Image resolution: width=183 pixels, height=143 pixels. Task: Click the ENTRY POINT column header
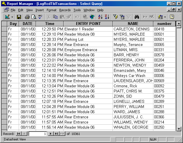pyautogui.click(x=88, y=24)
